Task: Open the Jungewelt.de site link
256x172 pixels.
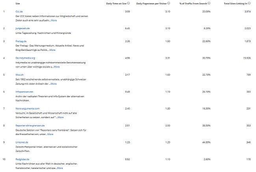Action: tap(22, 28)
